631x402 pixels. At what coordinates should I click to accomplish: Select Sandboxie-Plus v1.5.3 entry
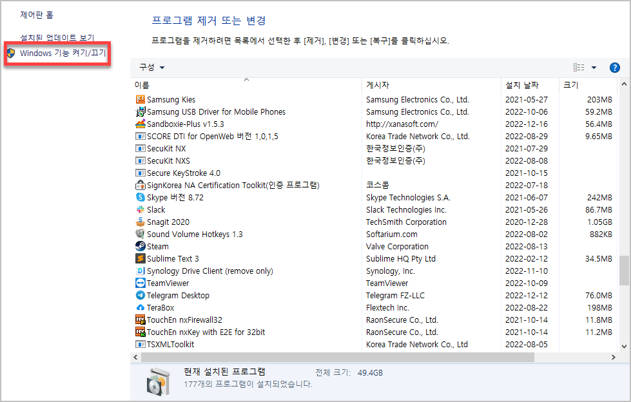click(186, 124)
